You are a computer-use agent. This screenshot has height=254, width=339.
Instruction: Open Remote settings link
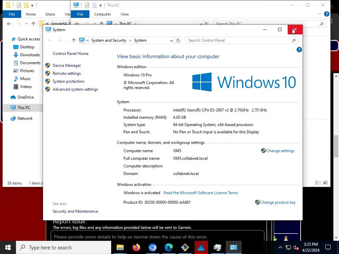(67, 73)
